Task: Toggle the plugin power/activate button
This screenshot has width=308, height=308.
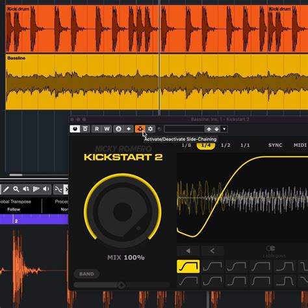Action: pyautogui.click(x=75, y=129)
